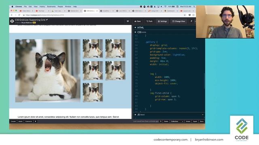Open the Apple menu
The image size is (259, 145).
click(x=12, y=6)
